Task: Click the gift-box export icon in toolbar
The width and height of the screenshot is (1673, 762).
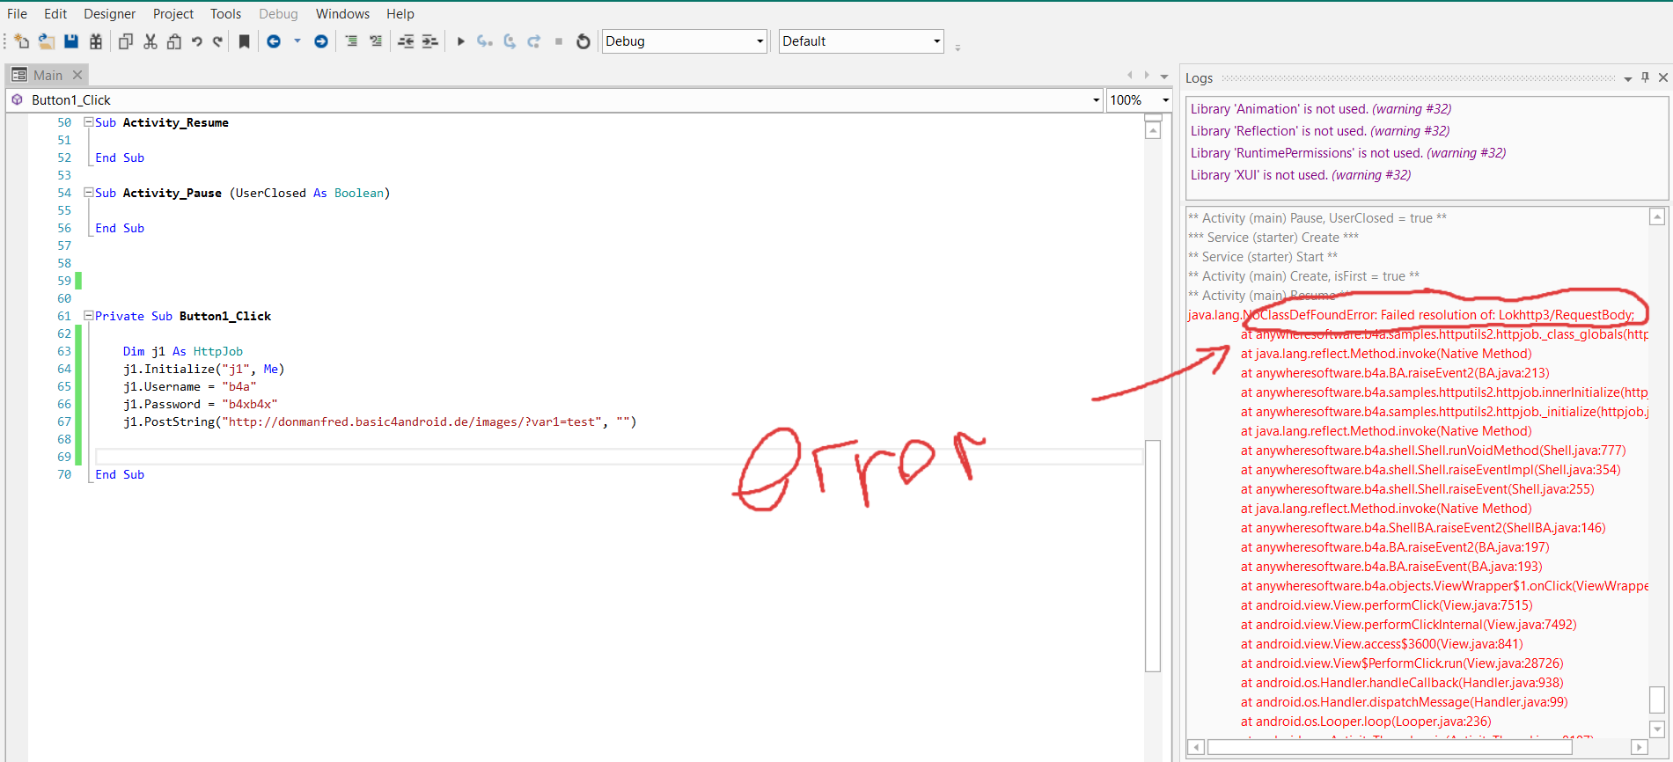Action: (x=96, y=41)
